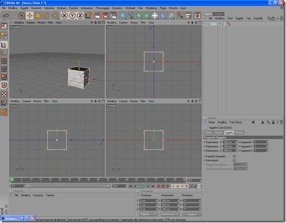Activate the Scale tool
The image size is (286, 223).
[38, 15]
